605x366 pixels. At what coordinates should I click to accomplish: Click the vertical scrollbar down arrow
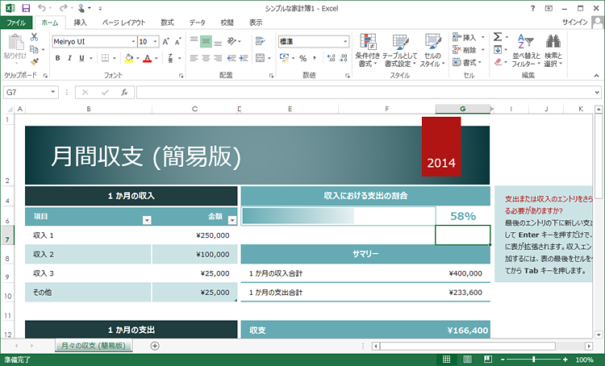(x=599, y=335)
